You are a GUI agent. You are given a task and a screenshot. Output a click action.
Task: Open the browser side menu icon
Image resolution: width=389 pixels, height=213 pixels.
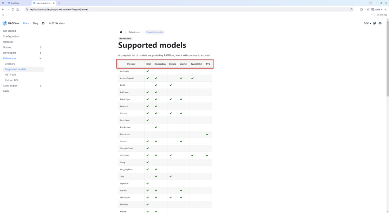click(385, 9)
